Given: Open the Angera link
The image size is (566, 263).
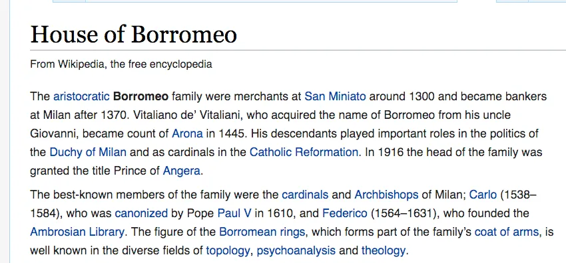Looking at the screenshot, I should click(181, 171).
